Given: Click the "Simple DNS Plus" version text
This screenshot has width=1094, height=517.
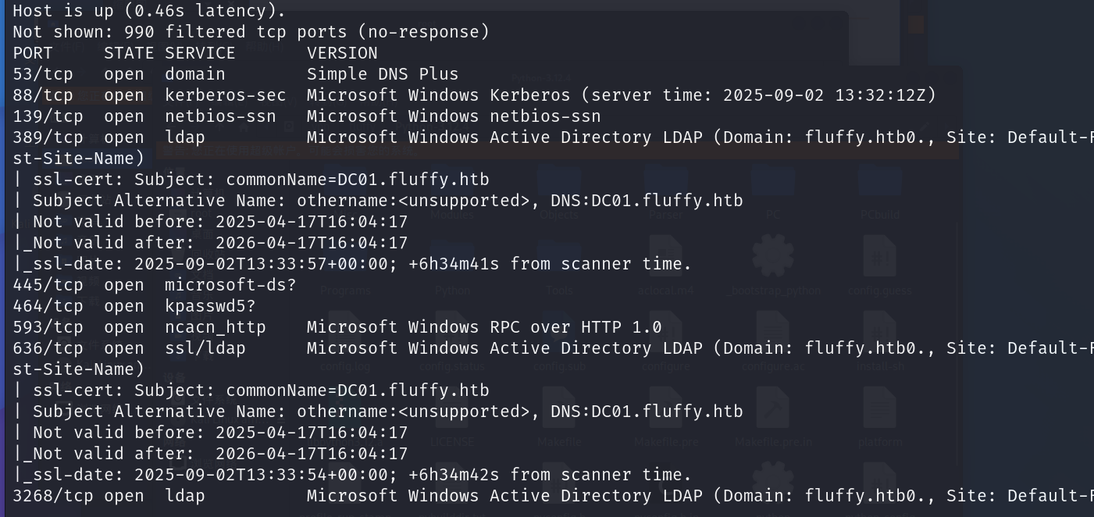Looking at the screenshot, I should [x=382, y=74].
